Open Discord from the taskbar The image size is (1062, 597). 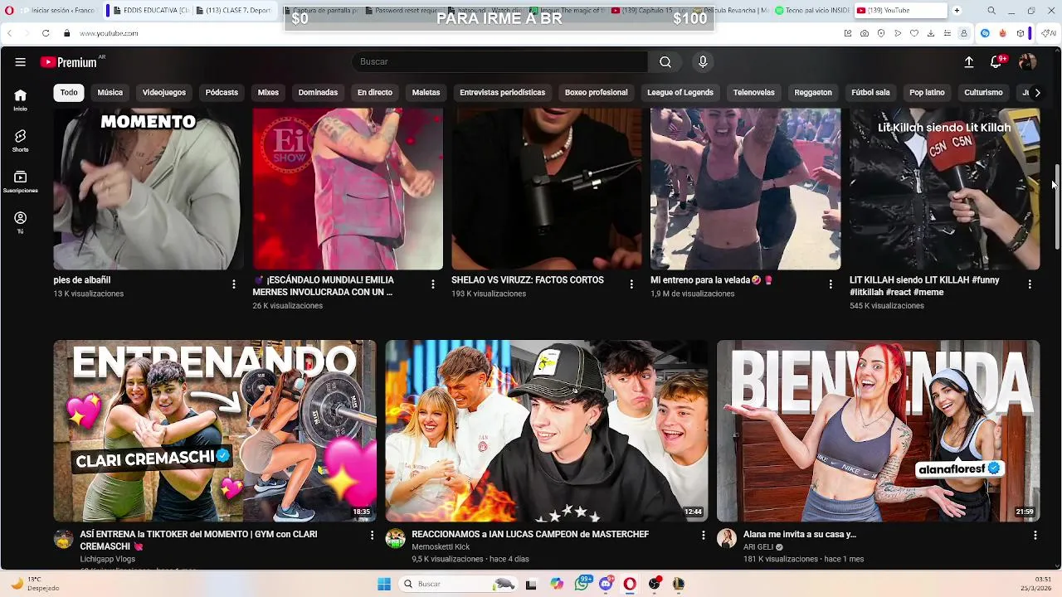click(x=607, y=584)
